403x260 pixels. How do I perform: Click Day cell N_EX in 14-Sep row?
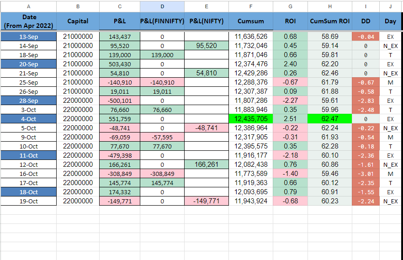[390, 46]
